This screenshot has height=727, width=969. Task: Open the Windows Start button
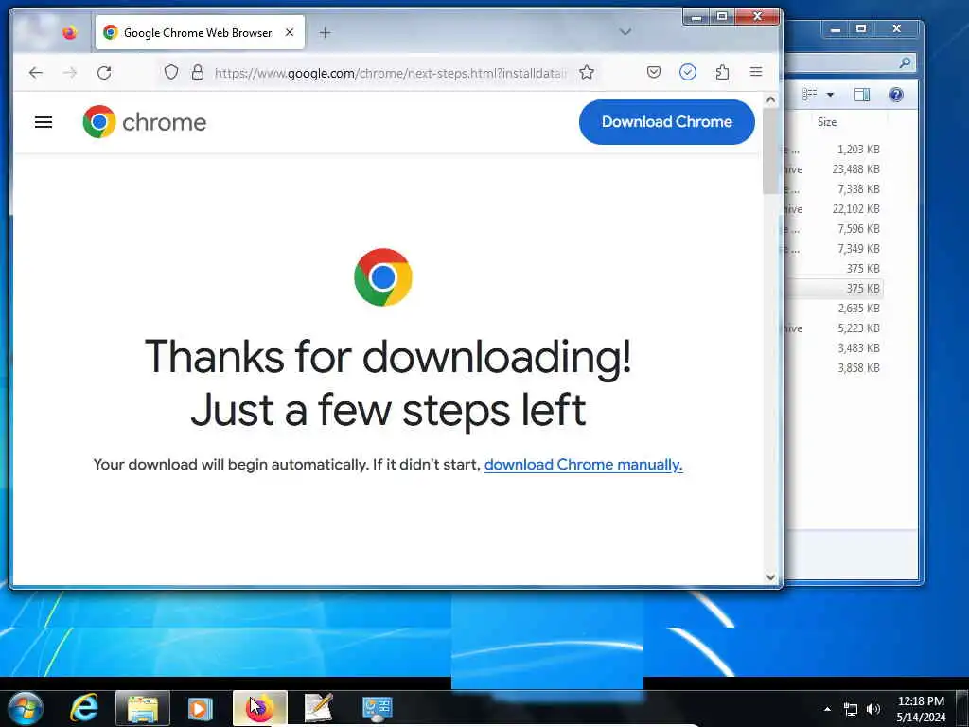[x=26, y=708]
